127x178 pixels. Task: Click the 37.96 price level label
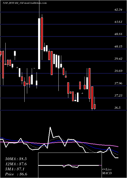[x=118, y=83]
